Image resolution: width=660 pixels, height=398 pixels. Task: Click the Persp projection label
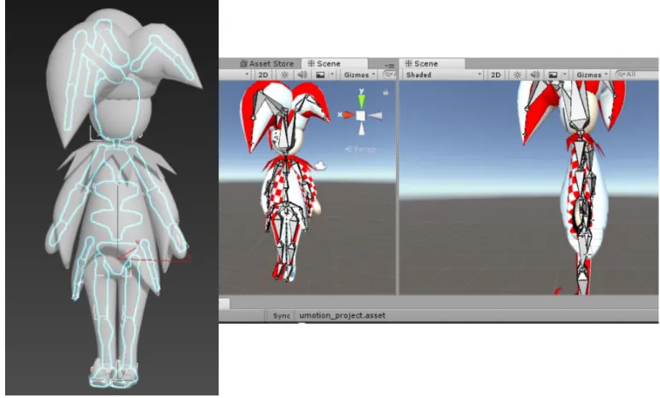360,149
